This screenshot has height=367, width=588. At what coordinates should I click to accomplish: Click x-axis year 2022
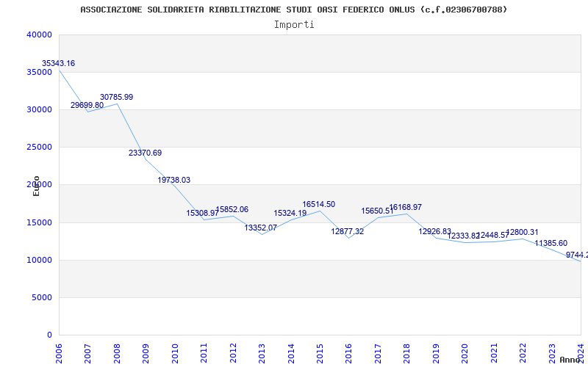[x=523, y=353]
